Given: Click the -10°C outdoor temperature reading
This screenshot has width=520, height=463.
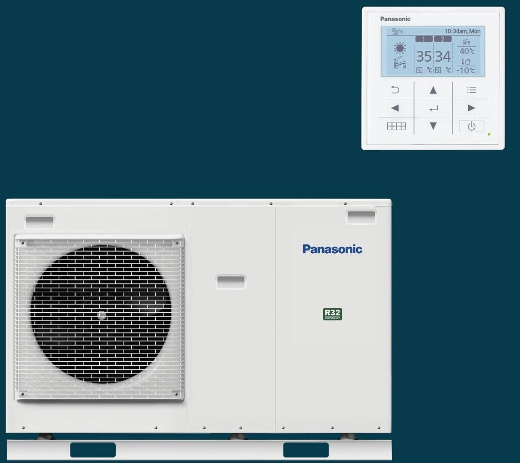Looking at the screenshot, I should [466, 70].
